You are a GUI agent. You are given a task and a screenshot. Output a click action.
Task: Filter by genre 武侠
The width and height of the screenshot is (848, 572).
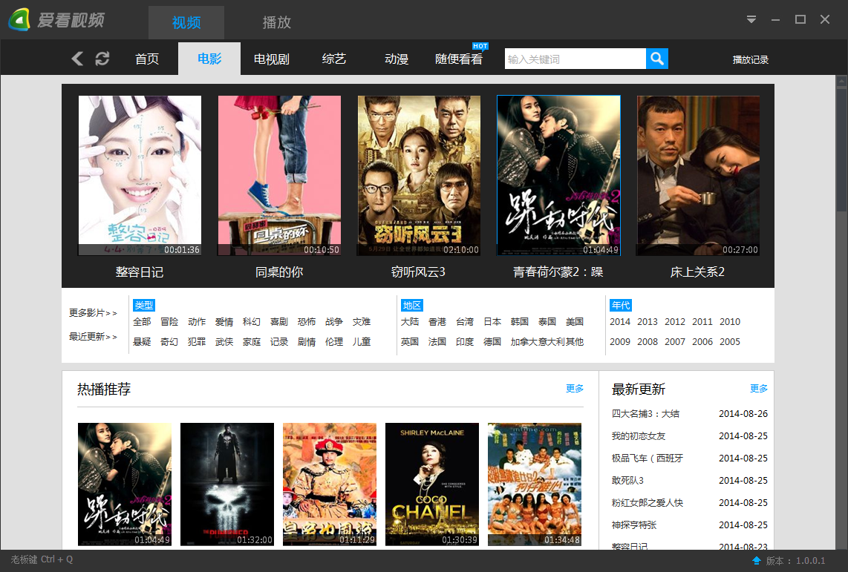(x=224, y=341)
